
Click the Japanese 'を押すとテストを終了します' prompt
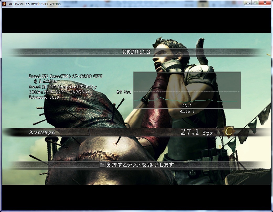point(140,165)
